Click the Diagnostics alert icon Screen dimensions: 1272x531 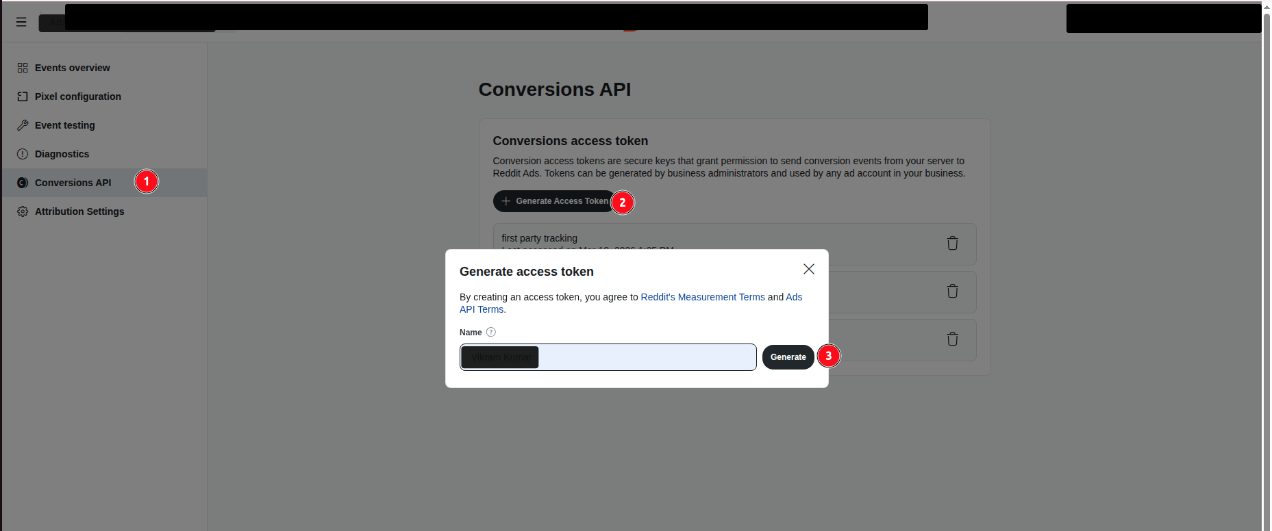23,154
